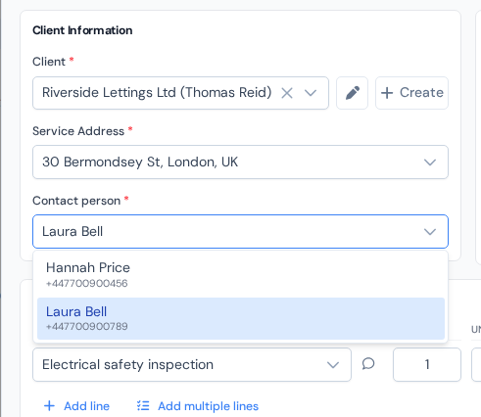Choose Laura Bell from contact list
Screen dimensions: 481x417
tap(241, 318)
